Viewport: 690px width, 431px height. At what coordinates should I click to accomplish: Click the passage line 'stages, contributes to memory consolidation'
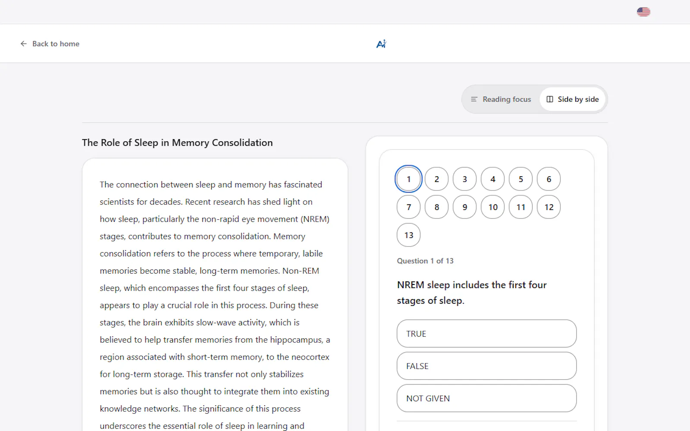pyautogui.click(x=185, y=236)
